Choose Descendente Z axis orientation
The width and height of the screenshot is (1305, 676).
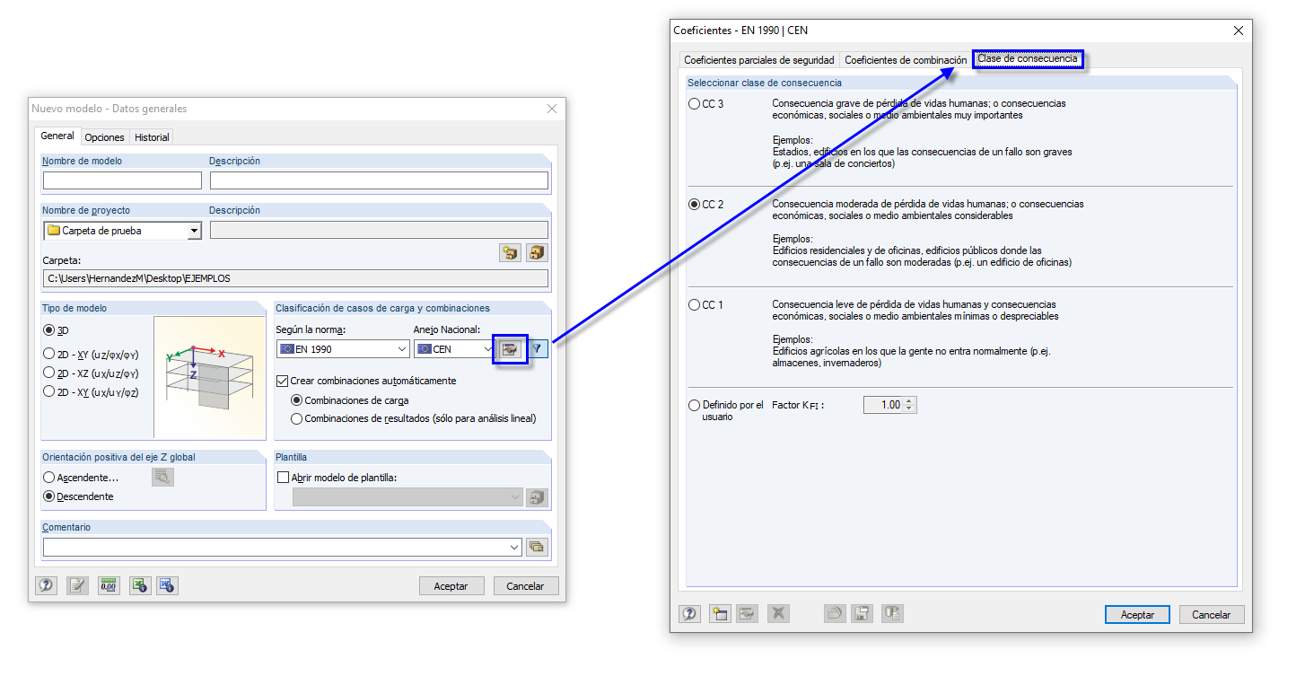point(49,496)
